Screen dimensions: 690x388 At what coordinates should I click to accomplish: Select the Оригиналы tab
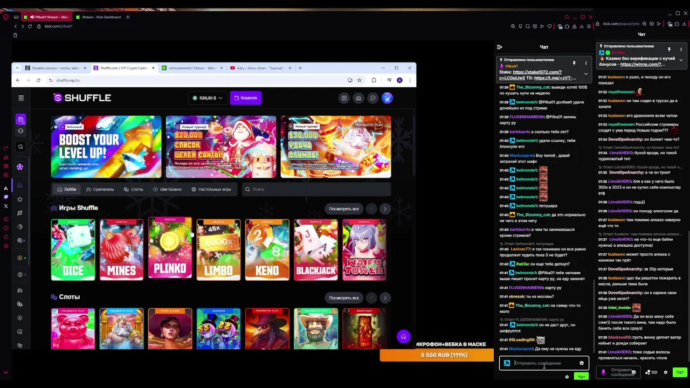100,189
